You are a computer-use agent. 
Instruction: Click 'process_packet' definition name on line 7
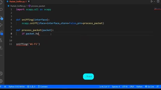point(31,30)
